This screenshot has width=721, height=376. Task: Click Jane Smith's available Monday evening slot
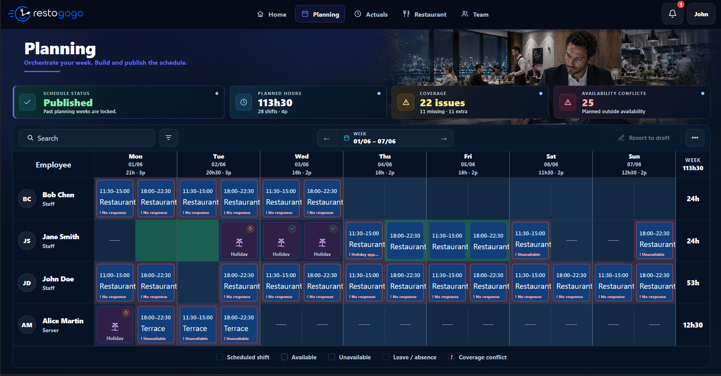click(x=156, y=241)
